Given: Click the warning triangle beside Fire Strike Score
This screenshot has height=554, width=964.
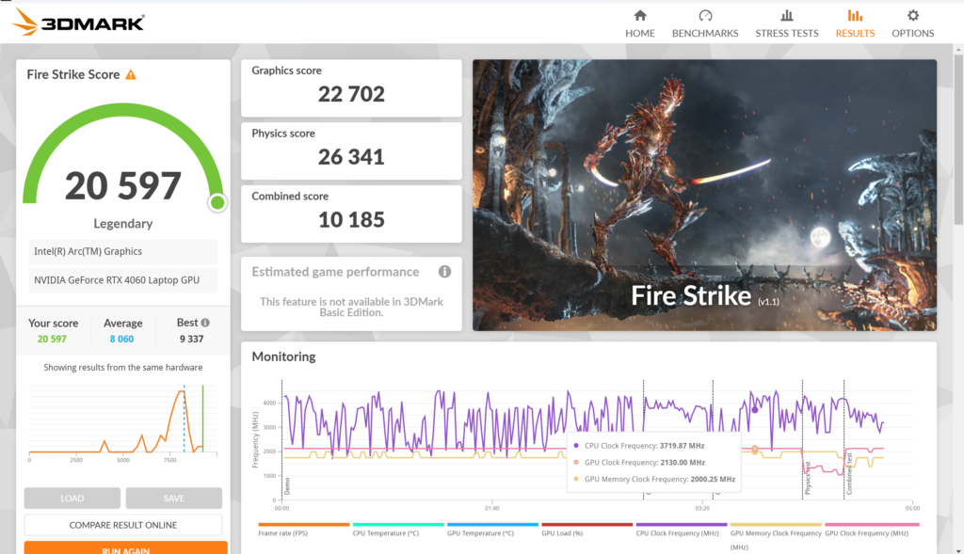Looking at the screenshot, I should pyautogui.click(x=131, y=73).
